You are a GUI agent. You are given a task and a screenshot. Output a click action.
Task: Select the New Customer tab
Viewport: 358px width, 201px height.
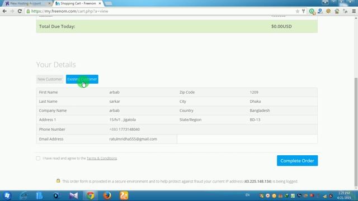click(50, 79)
